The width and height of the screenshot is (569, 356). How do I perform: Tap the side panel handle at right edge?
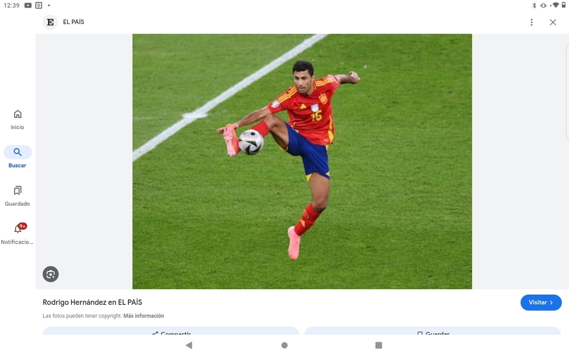(x=567, y=91)
